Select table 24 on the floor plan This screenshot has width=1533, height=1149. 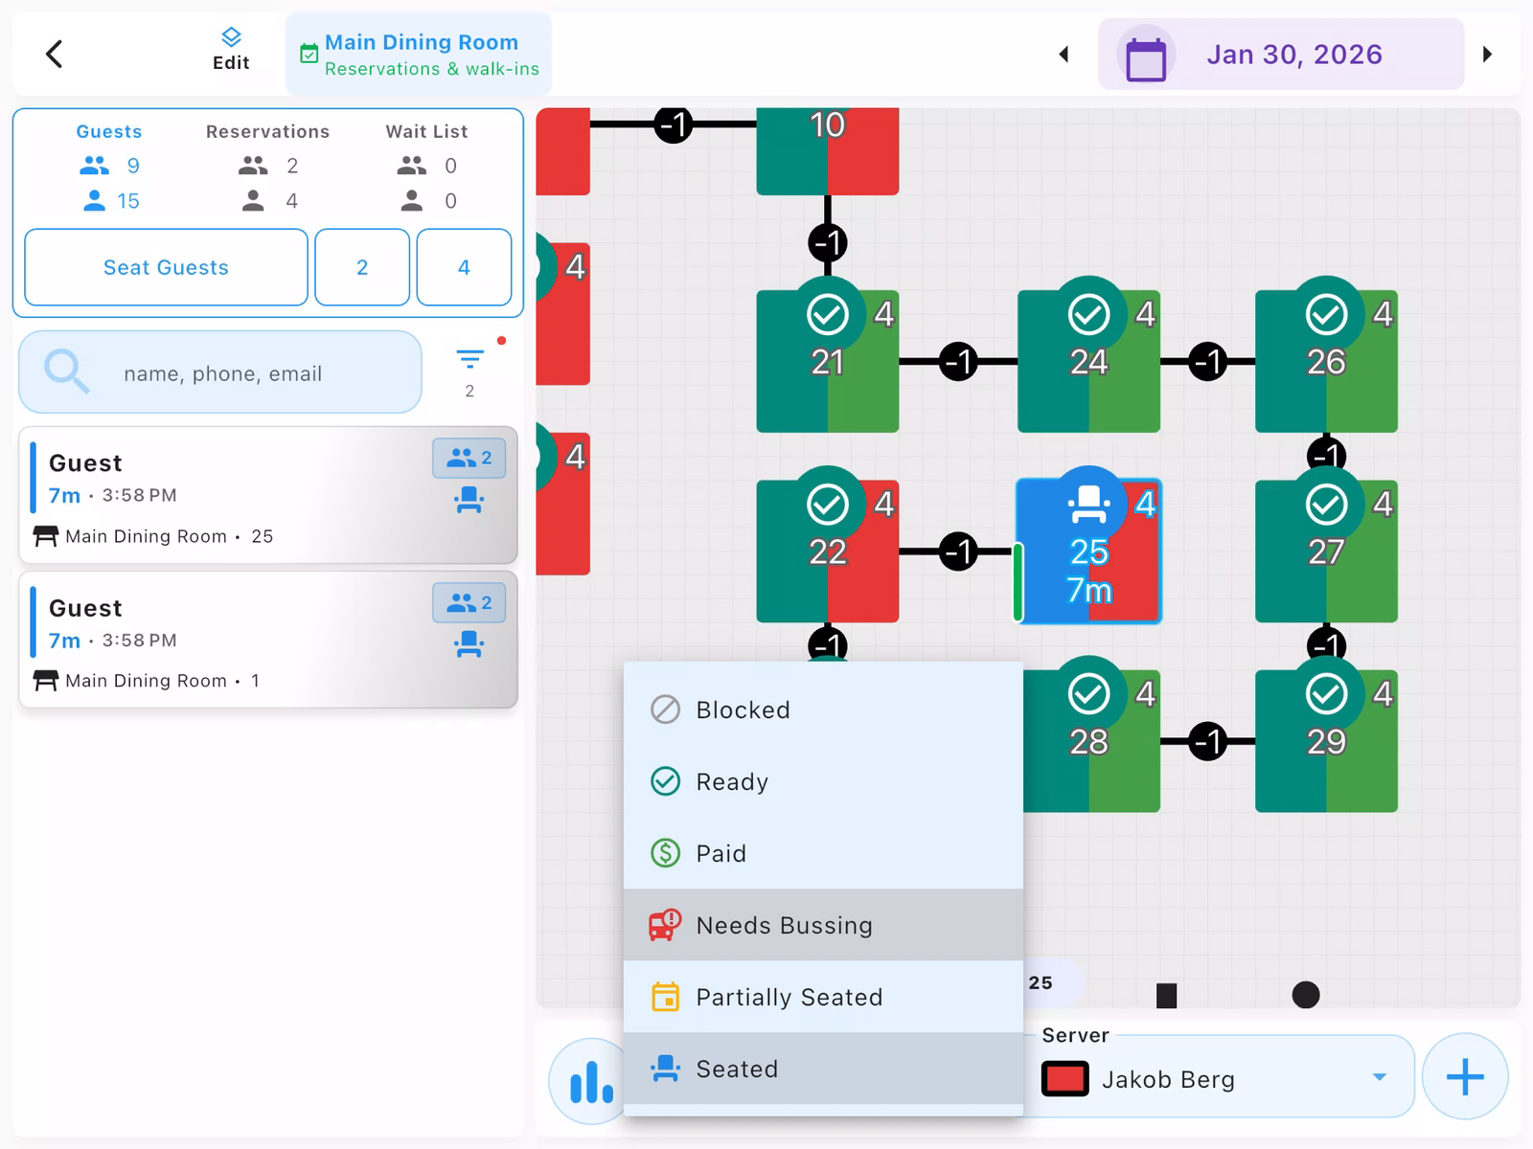tap(1088, 362)
